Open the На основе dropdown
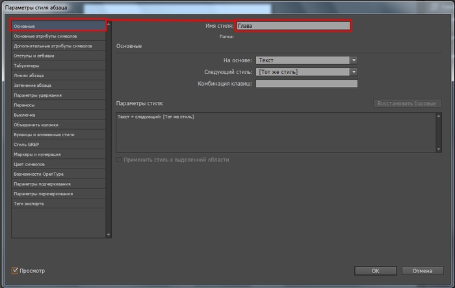This screenshot has width=455, height=288. pos(307,60)
